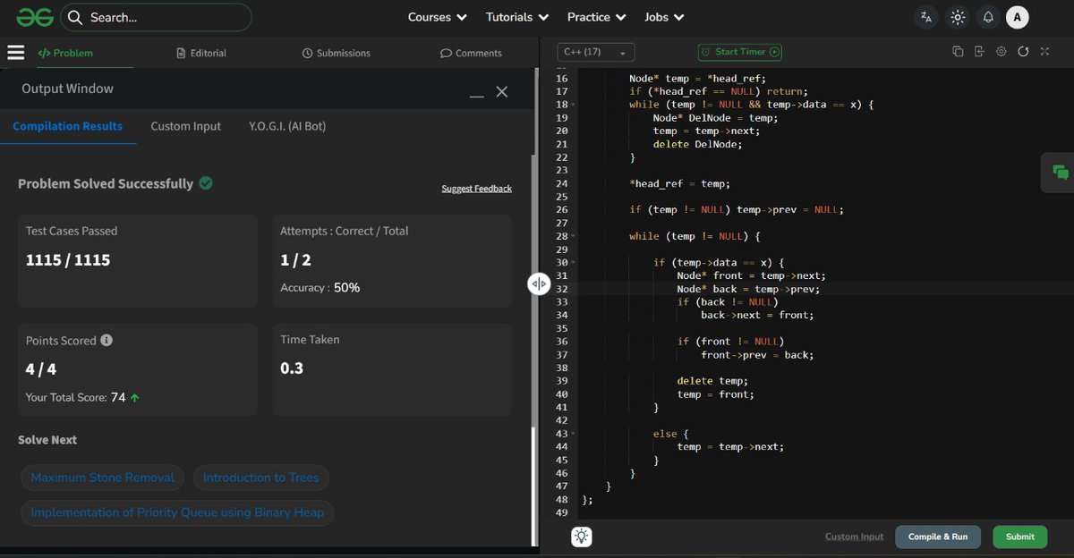Open the user profile avatar A
The width and height of the screenshot is (1074, 558).
(x=1018, y=17)
